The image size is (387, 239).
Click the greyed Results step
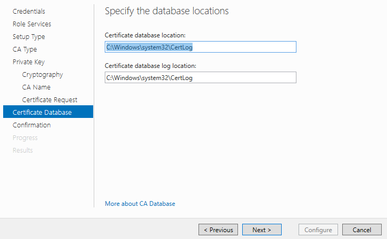[23, 150]
